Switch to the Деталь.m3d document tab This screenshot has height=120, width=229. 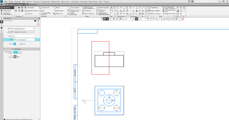[x=32, y=5]
